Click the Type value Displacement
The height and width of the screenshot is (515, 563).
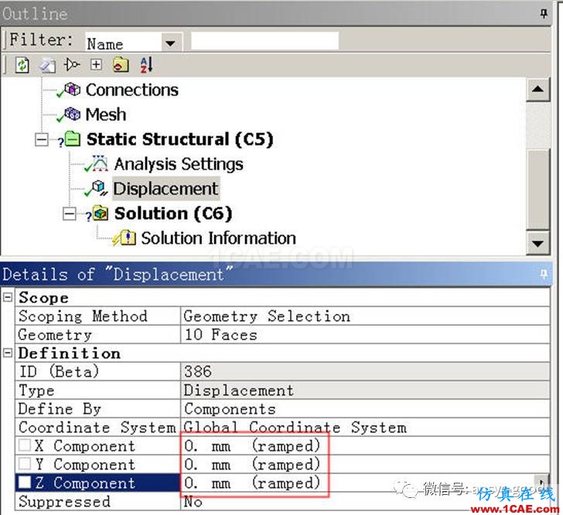[365, 390]
